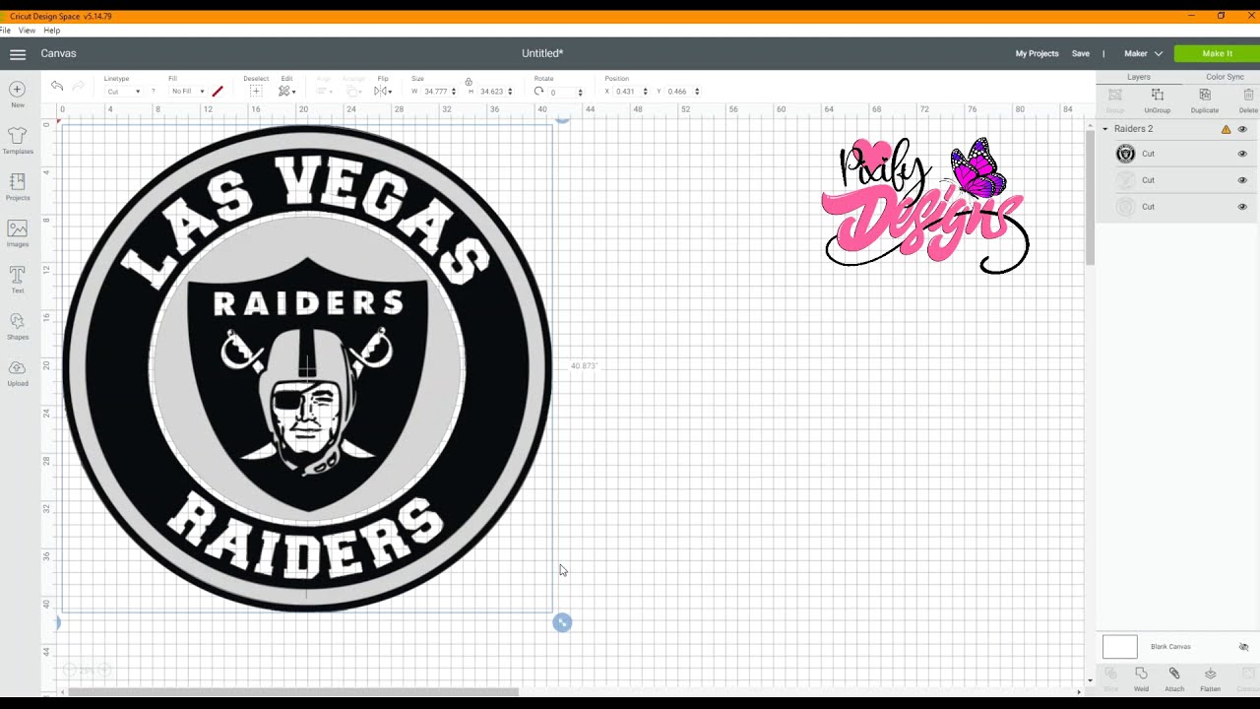Click the horizontal canvas scrollbar

click(292, 691)
